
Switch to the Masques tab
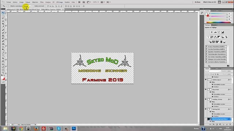point(214,25)
